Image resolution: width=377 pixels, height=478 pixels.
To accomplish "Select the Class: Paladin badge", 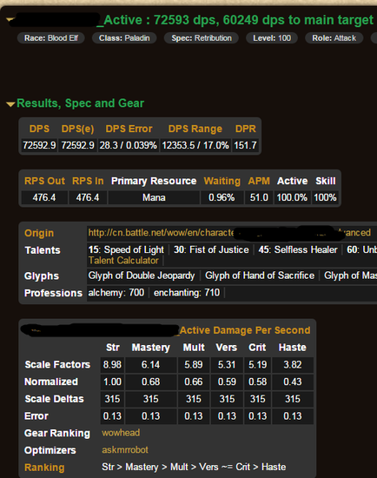I will point(124,37).
